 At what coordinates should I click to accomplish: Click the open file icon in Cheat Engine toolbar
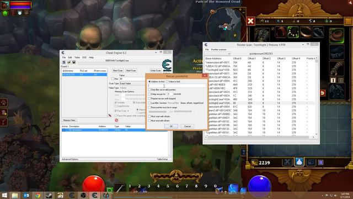(69, 62)
